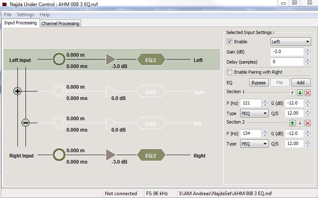Move EQ Section 1 up arrow
This screenshot has width=318, height=198.
click(x=292, y=93)
